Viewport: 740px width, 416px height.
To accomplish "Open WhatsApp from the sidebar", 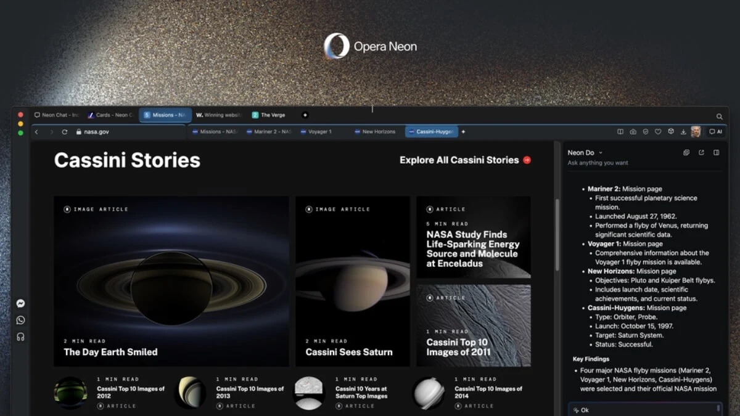I will click(20, 320).
